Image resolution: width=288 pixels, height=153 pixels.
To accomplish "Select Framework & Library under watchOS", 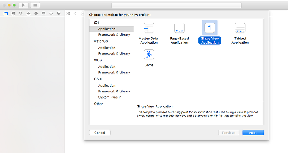I will point(114,54).
